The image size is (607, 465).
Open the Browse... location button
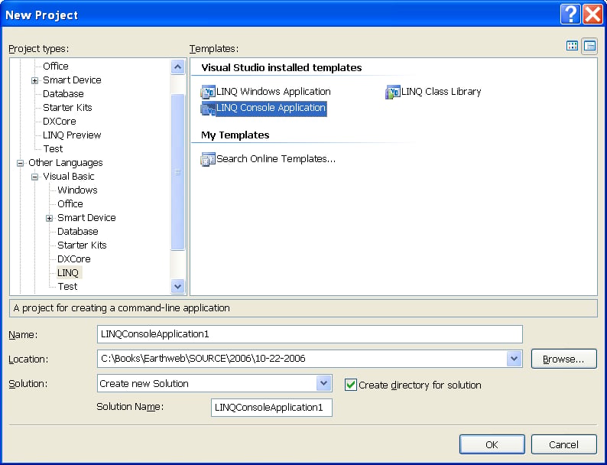(563, 359)
